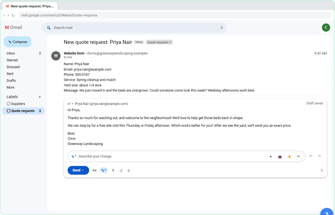Go back in the browser

coord(4,15)
